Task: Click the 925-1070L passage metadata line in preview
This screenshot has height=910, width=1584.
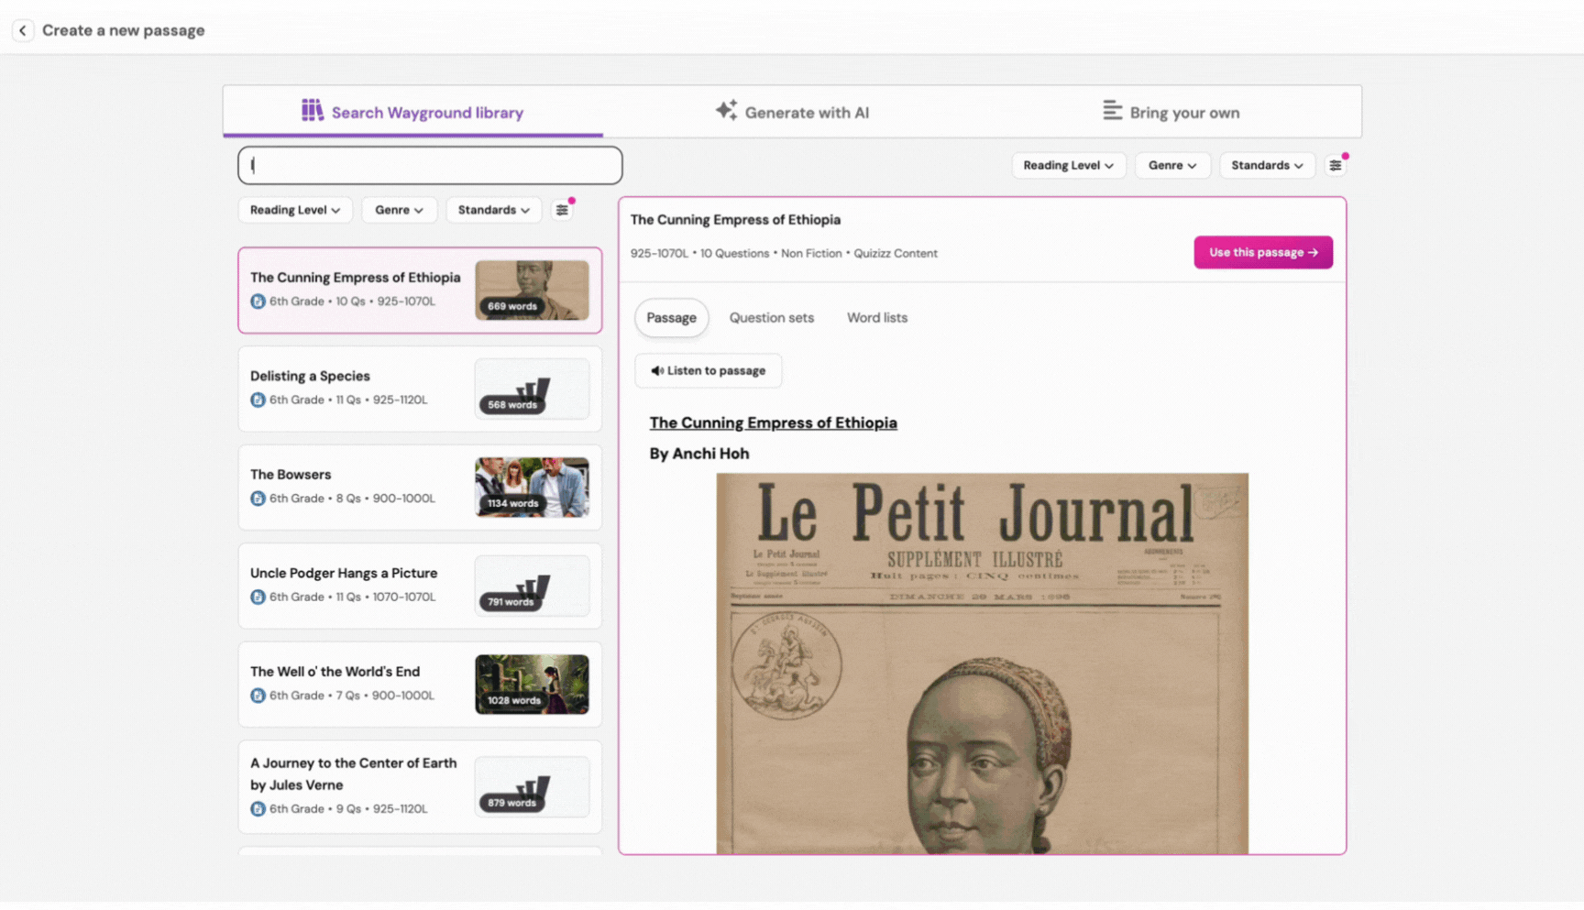Action: pos(784,254)
